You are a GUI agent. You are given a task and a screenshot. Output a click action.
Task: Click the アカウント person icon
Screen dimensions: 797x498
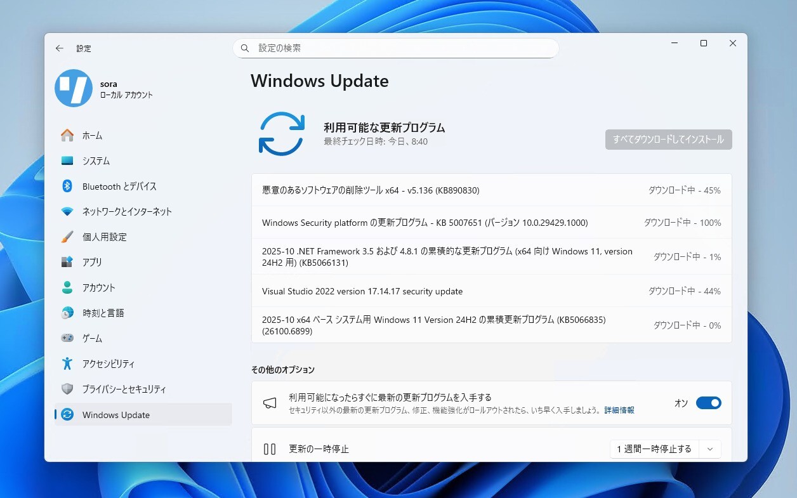pyautogui.click(x=67, y=287)
